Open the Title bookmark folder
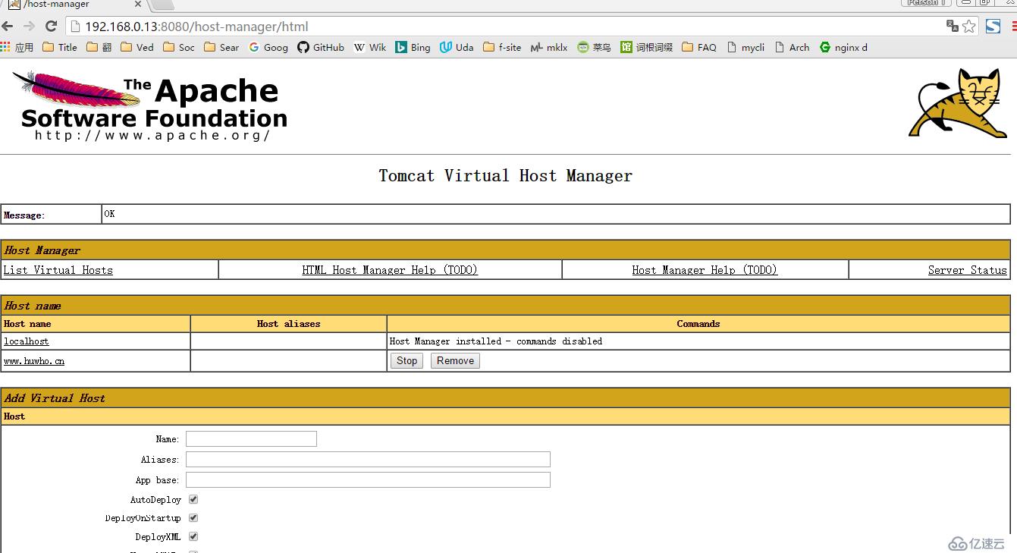 click(x=60, y=47)
